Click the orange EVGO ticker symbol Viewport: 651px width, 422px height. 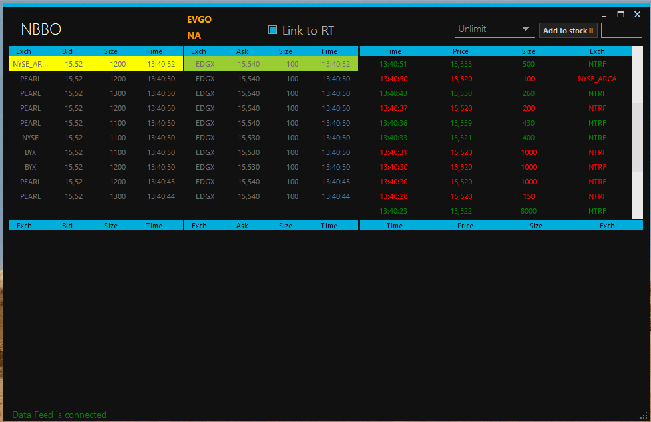click(x=199, y=19)
